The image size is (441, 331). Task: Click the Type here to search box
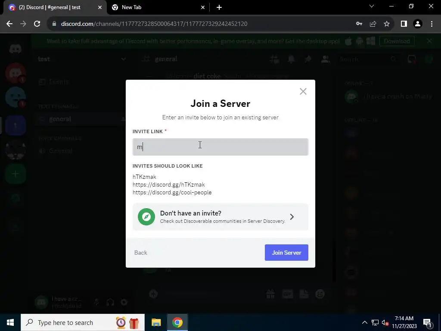coord(83,322)
